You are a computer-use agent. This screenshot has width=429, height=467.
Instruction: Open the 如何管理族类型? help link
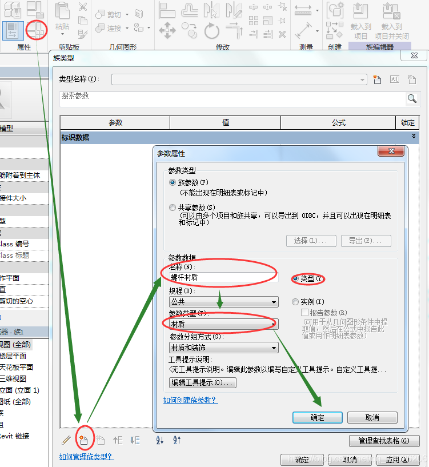[x=86, y=457]
